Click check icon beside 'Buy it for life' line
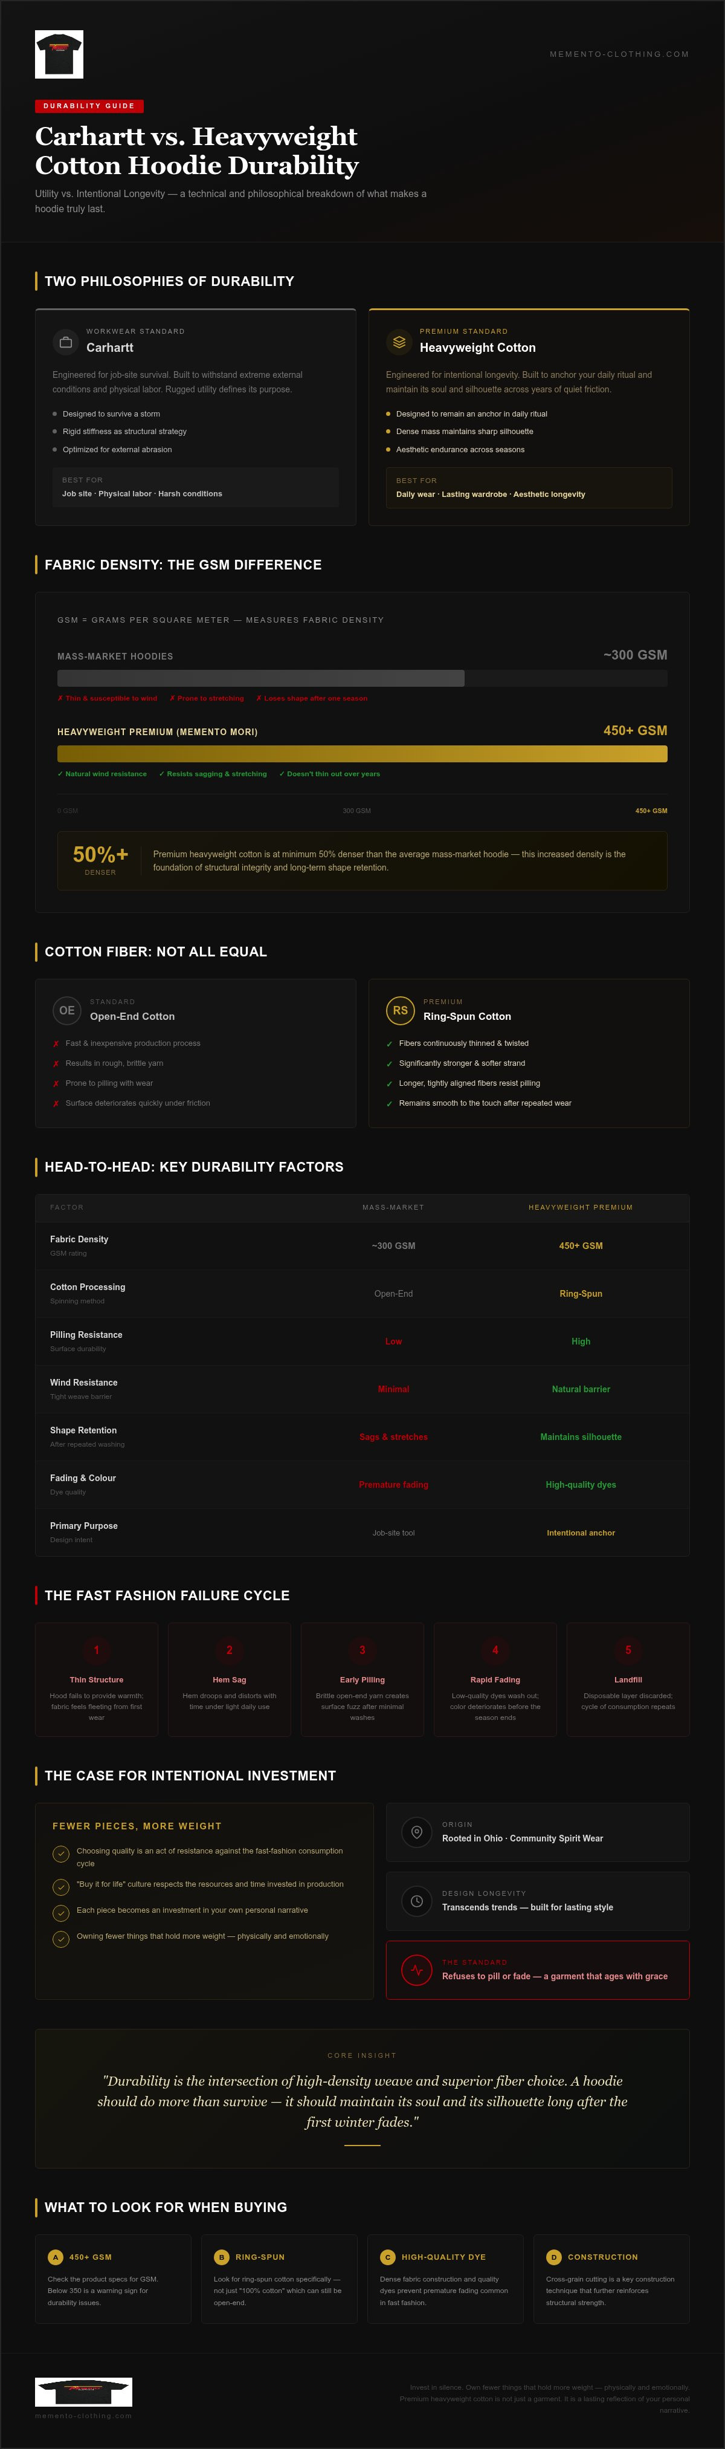 61,1886
